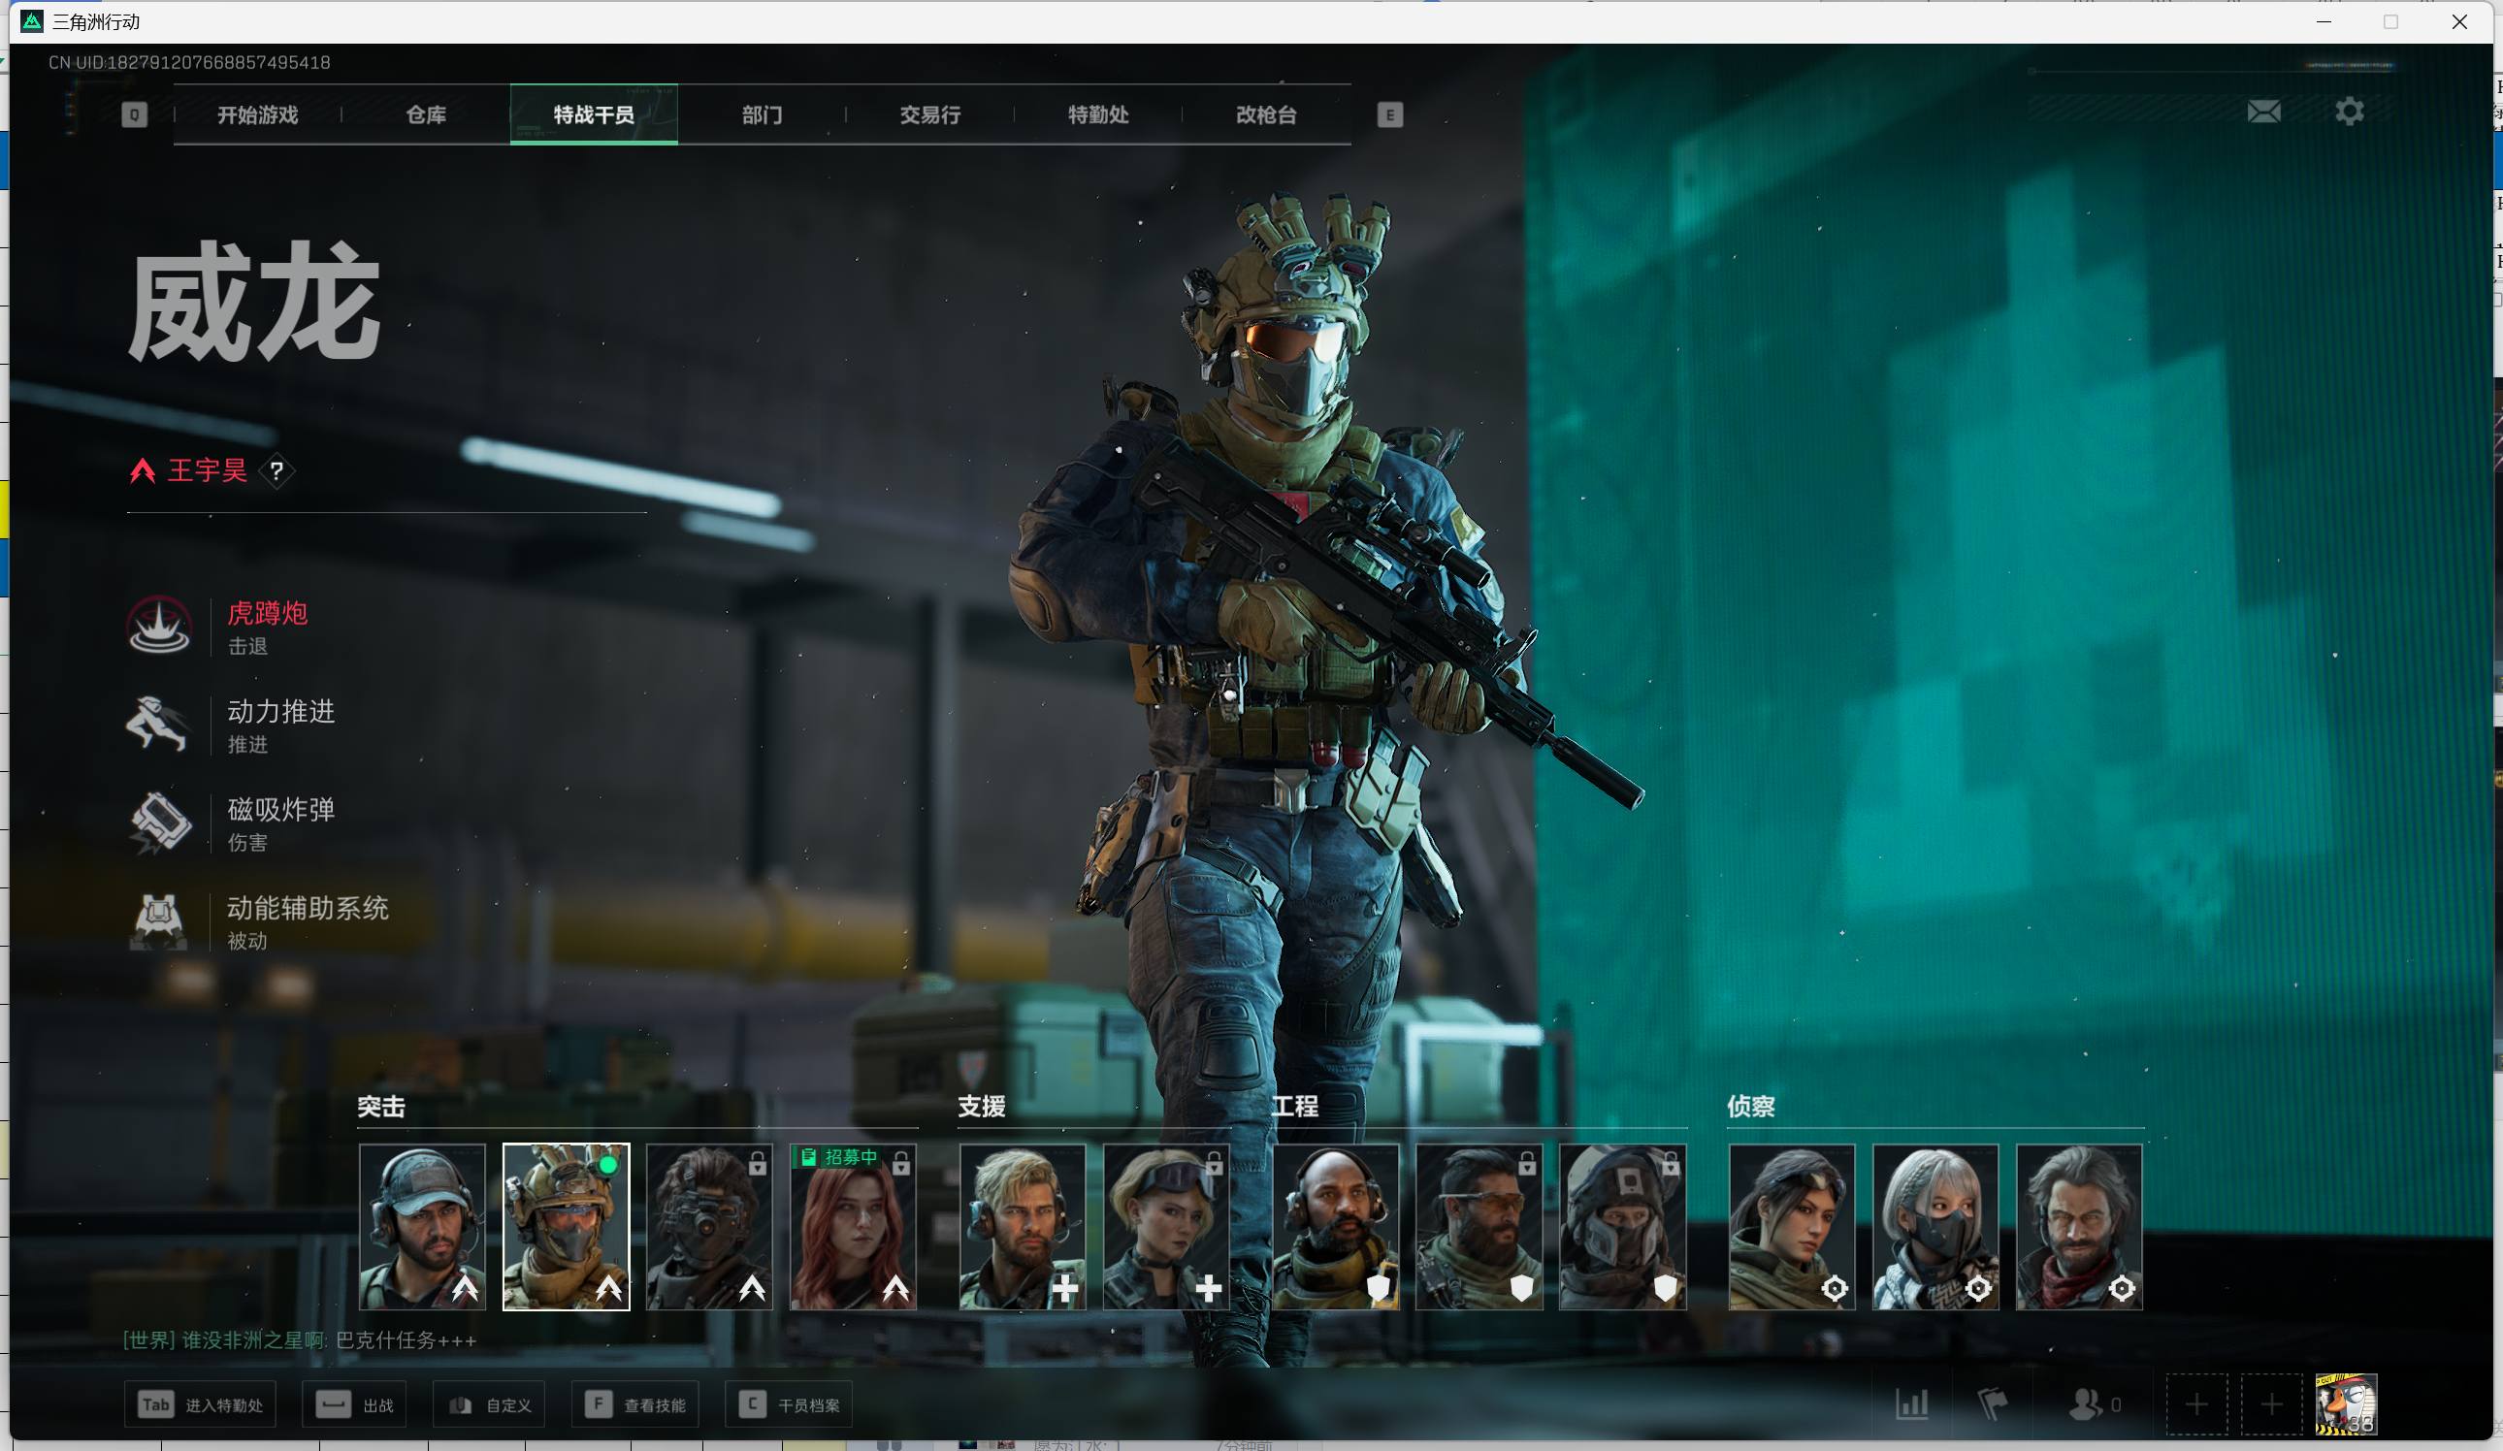
Task: Open the 交易行 tab
Action: (x=929, y=115)
